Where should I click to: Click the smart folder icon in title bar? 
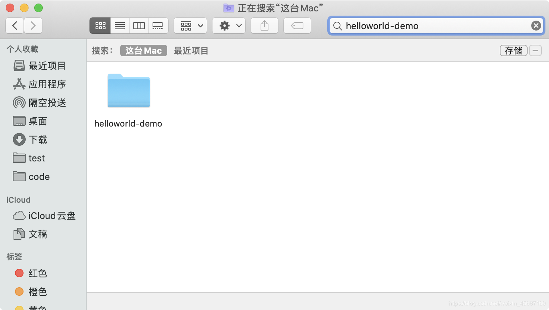pos(229,8)
